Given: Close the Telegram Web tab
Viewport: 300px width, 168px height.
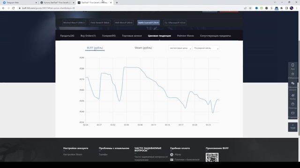Looking at the screenshot, I should pyautogui.click(x=36, y=3).
